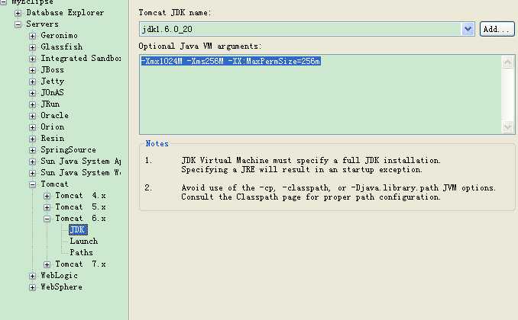518x320 pixels.
Task: Expand the Orion server node
Action: tap(32, 127)
